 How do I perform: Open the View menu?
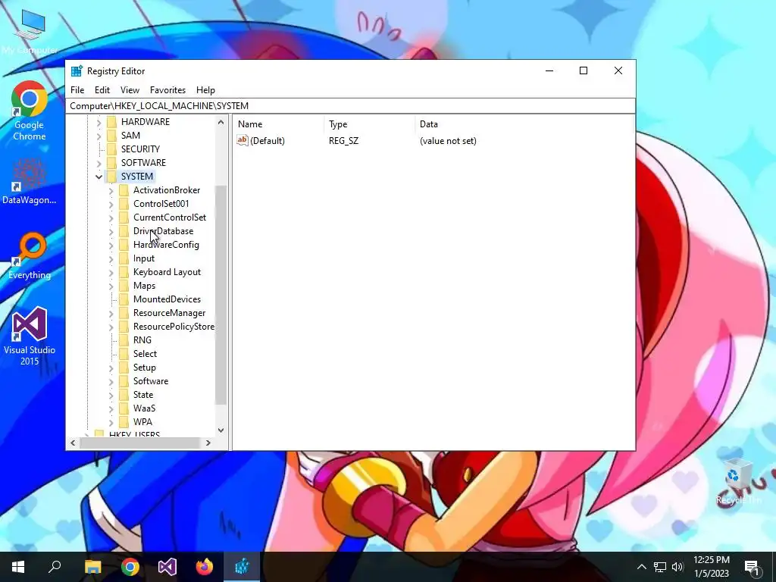point(130,90)
